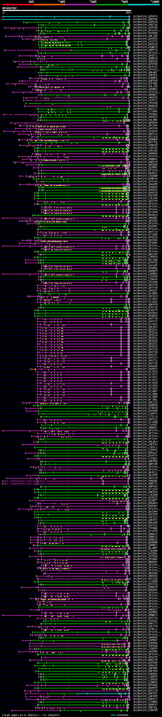
Task: Click the white query sequence bar
Action: (67, 11)
